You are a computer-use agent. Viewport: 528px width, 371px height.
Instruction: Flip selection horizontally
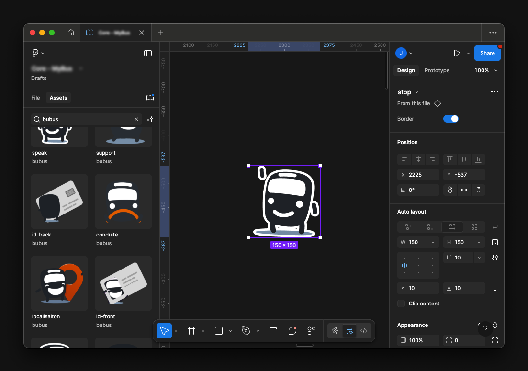coord(464,190)
